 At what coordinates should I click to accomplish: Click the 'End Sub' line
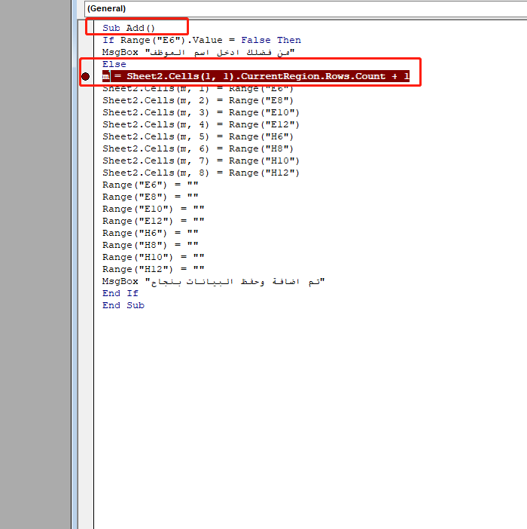click(x=123, y=306)
